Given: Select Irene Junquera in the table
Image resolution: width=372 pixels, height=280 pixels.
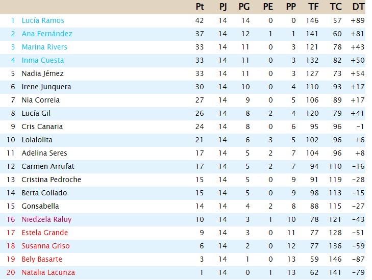Looking at the screenshot, I should tap(46, 87).
